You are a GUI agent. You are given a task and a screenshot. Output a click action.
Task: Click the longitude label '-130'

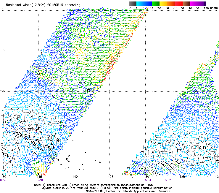click(x=145, y=177)
